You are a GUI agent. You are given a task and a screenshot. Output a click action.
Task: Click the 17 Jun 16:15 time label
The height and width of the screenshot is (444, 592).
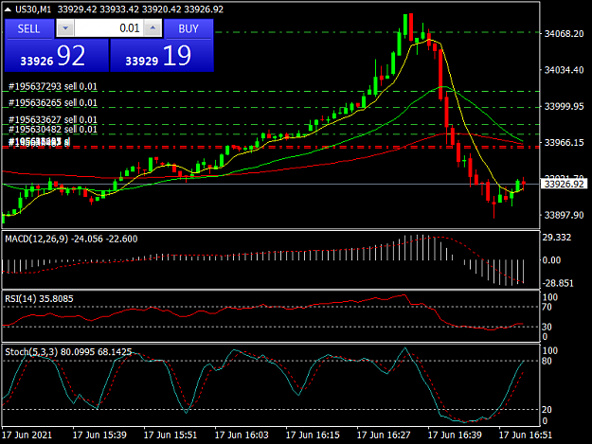[x=313, y=435]
